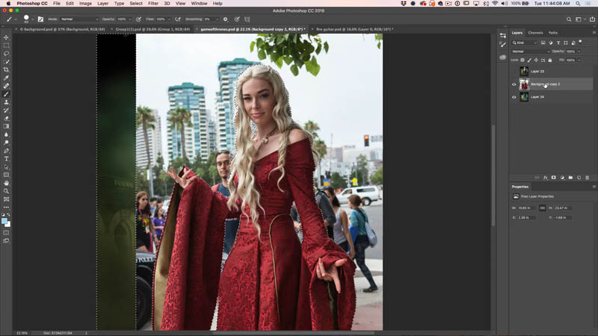Screen dimensions: 598x336
Task: Select the Zoom tool in toolbar
Action: tap(6, 191)
